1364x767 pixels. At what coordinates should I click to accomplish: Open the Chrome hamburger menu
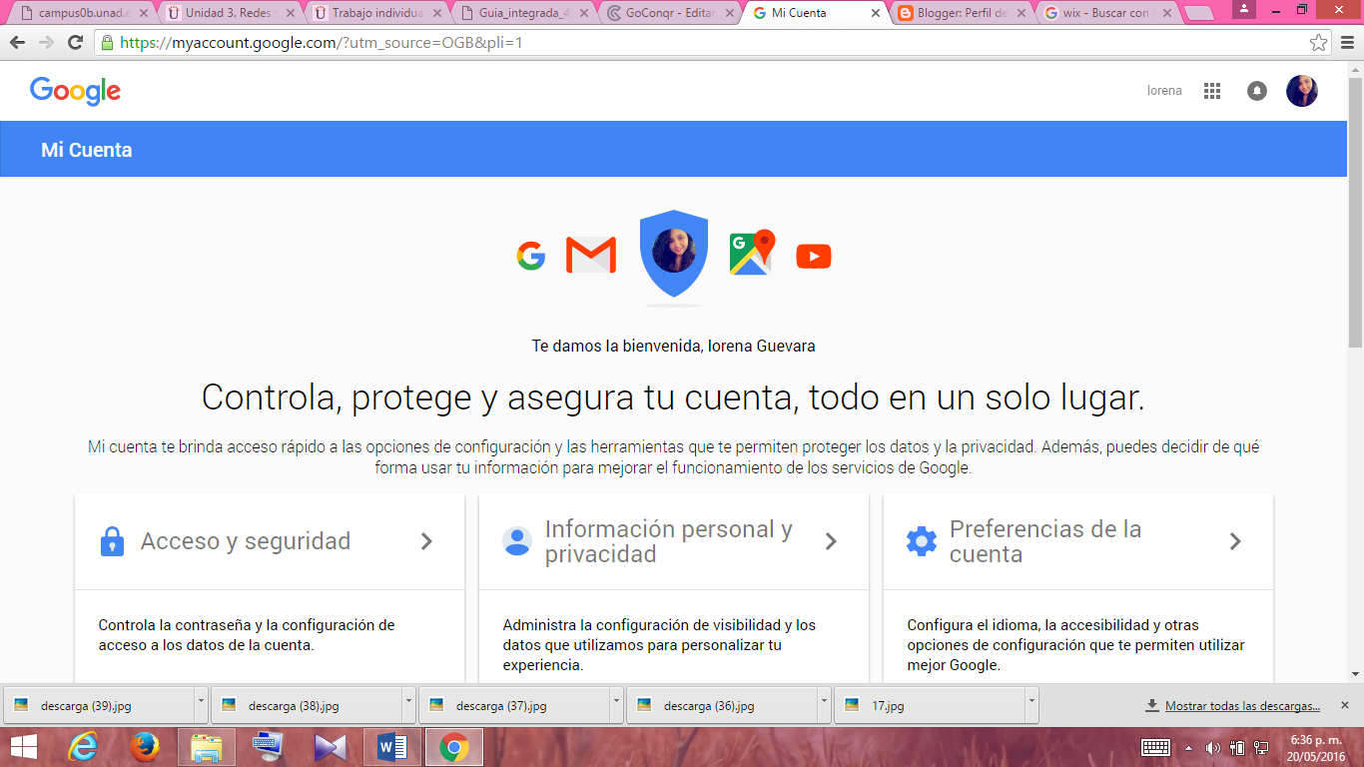pyautogui.click(x=1345, y=43)
